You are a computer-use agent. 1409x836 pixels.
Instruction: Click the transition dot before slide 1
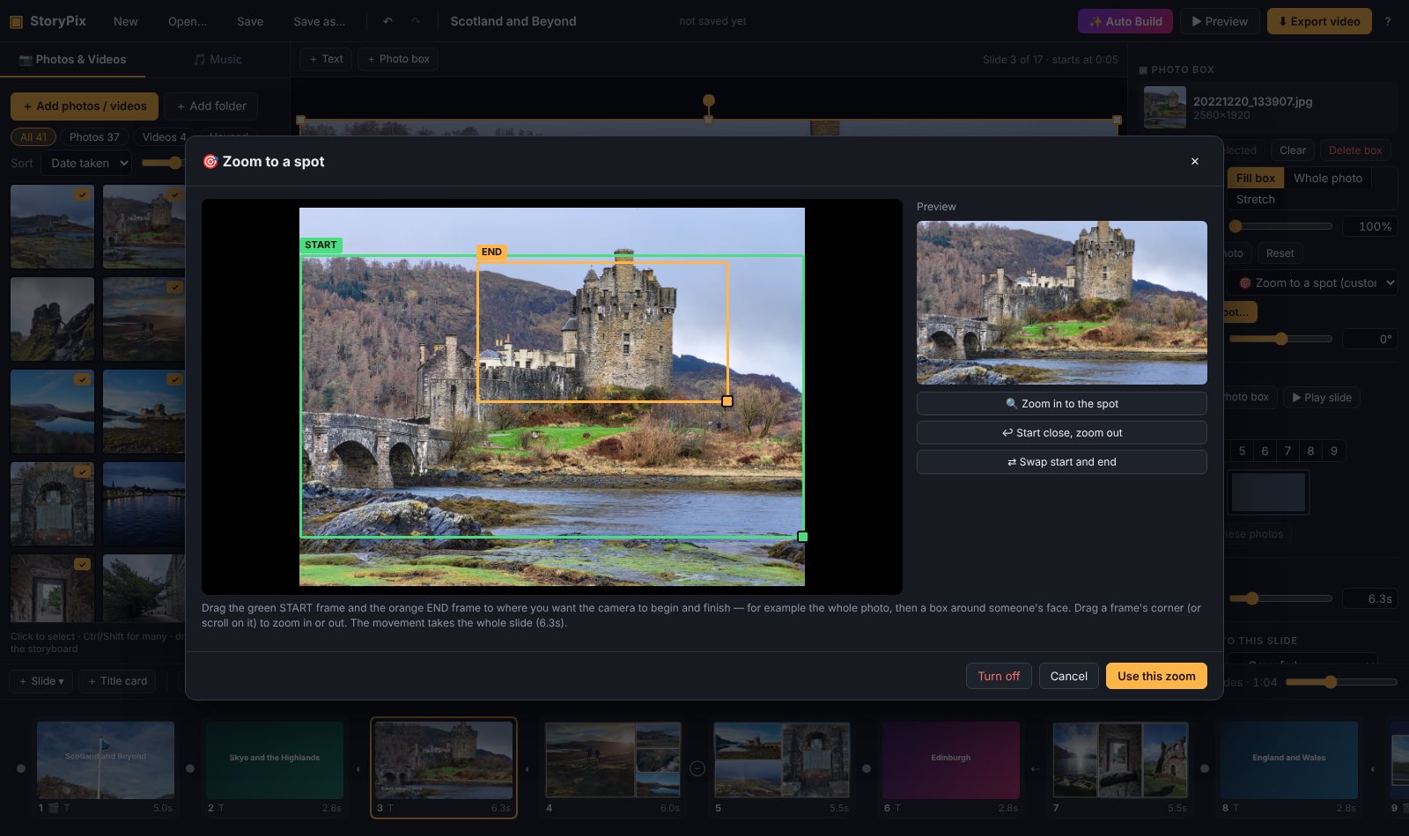tap(21, 768)
